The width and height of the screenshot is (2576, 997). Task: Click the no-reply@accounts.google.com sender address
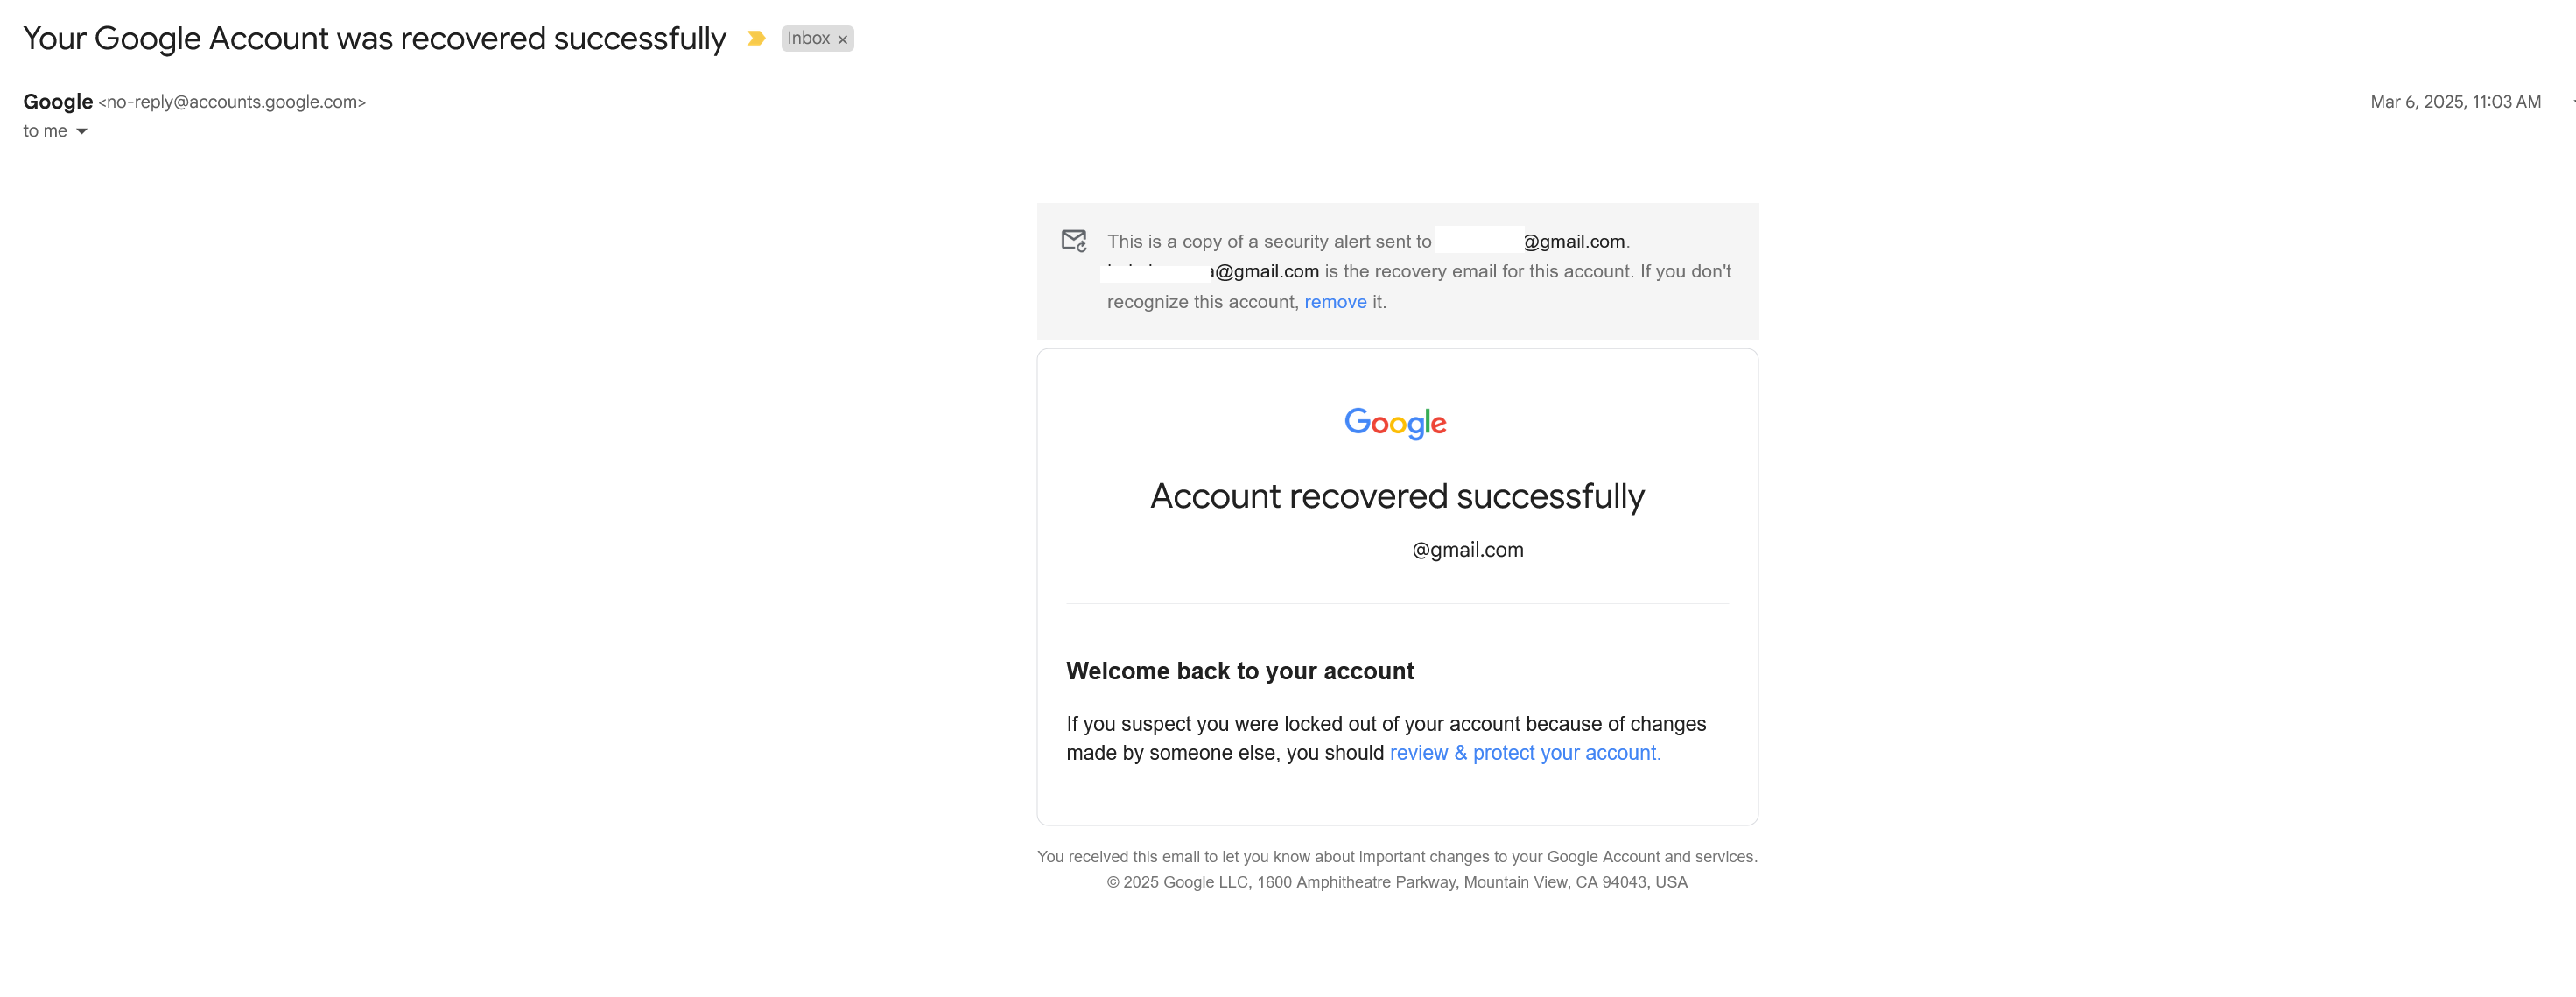232,102
